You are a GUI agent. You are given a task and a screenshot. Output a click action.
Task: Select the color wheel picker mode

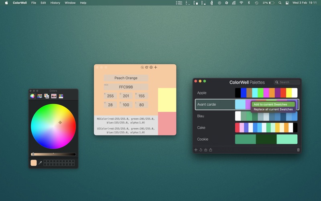coord(33,96)
